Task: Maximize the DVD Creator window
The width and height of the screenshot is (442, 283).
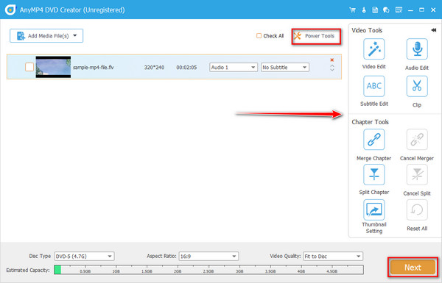Action: click(421, 10)
